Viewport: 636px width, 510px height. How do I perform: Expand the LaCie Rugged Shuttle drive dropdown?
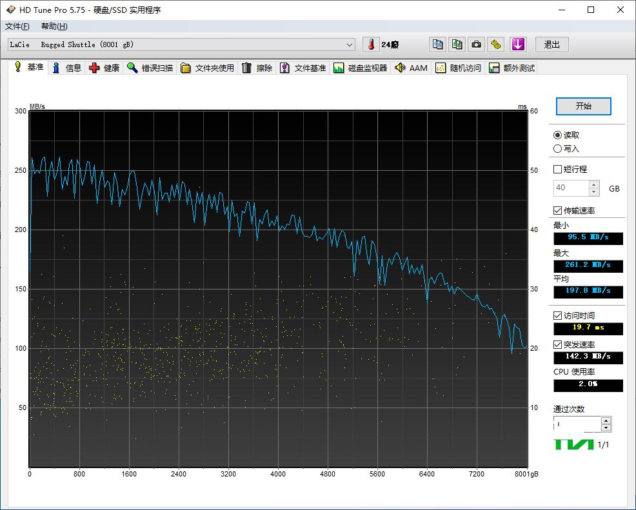[x=350, y=44]
